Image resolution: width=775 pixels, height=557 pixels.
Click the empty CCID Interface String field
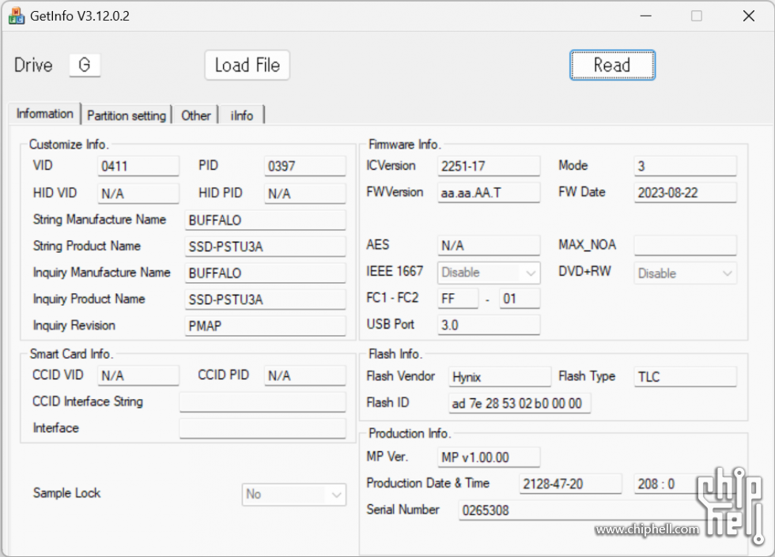coord(263,402)
